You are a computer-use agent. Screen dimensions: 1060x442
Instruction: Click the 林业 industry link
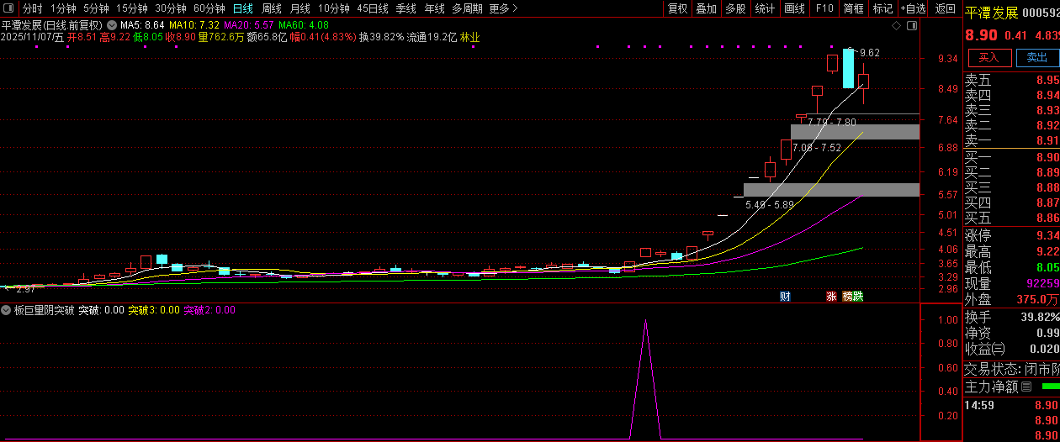tap(469, 37)
